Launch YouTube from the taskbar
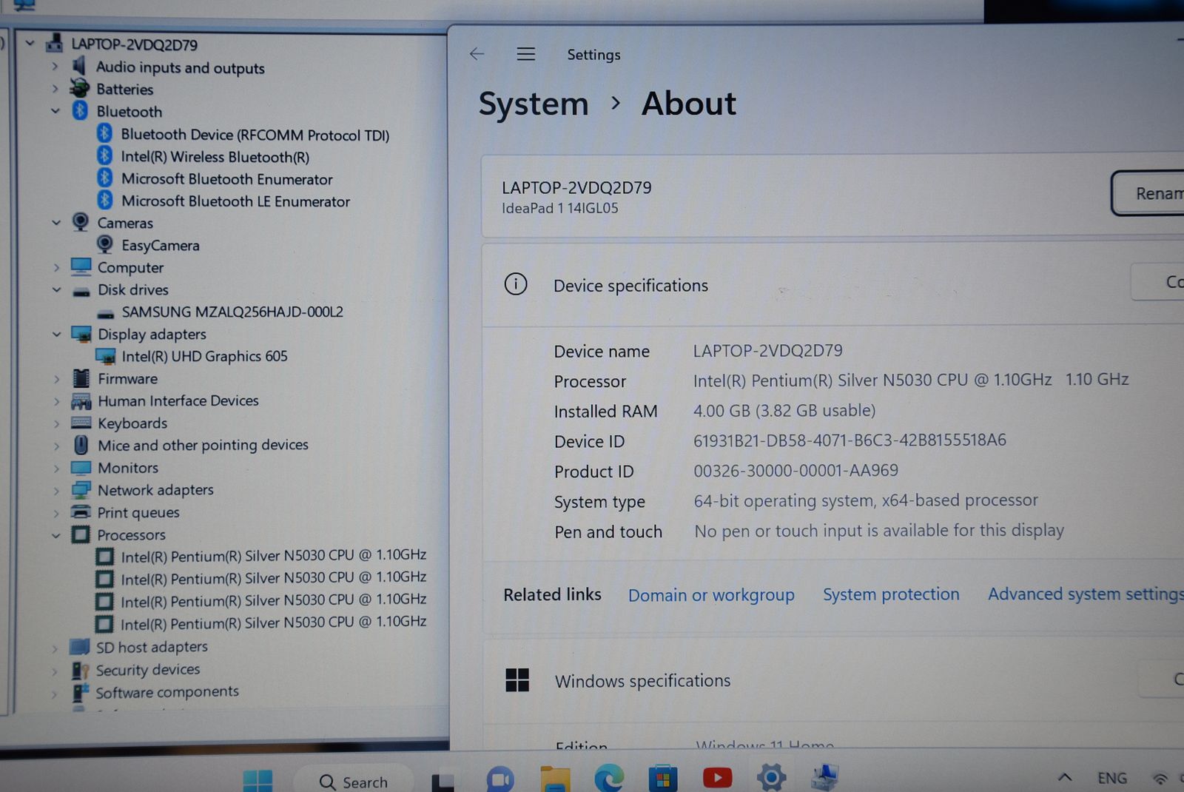Viewport: 1184px width, 792px height. (717, 778)
